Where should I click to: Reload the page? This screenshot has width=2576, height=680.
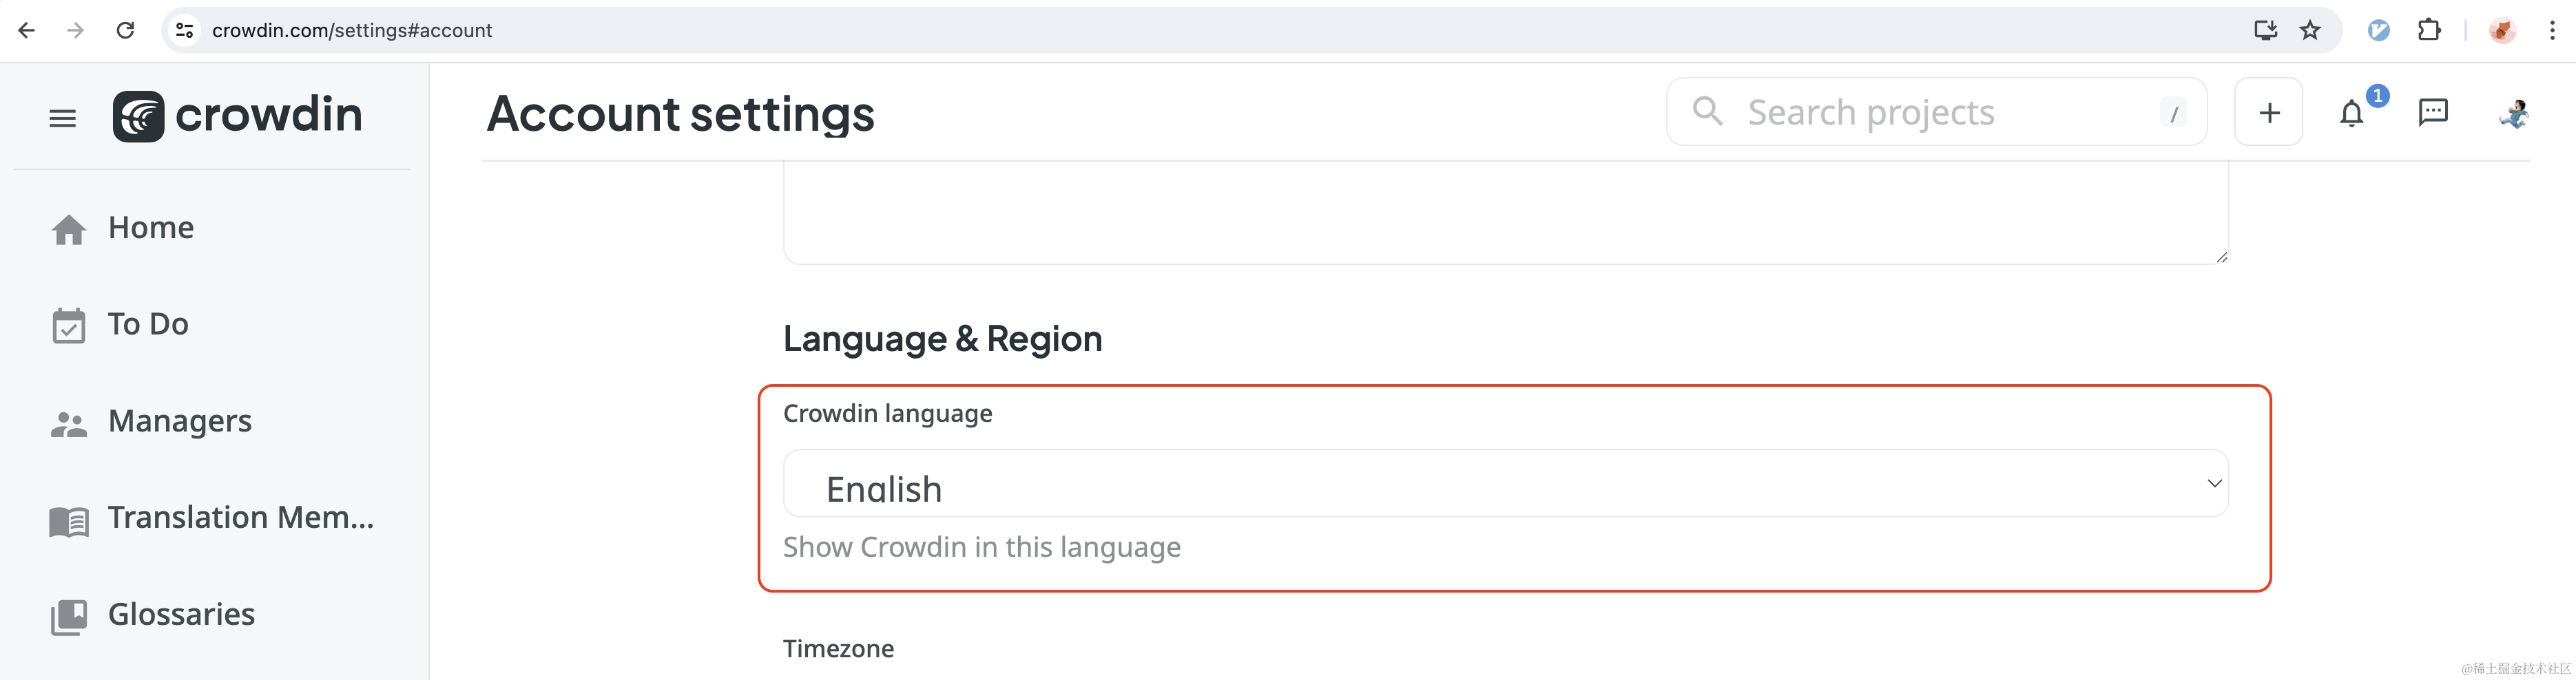click(x=125, y=30)
